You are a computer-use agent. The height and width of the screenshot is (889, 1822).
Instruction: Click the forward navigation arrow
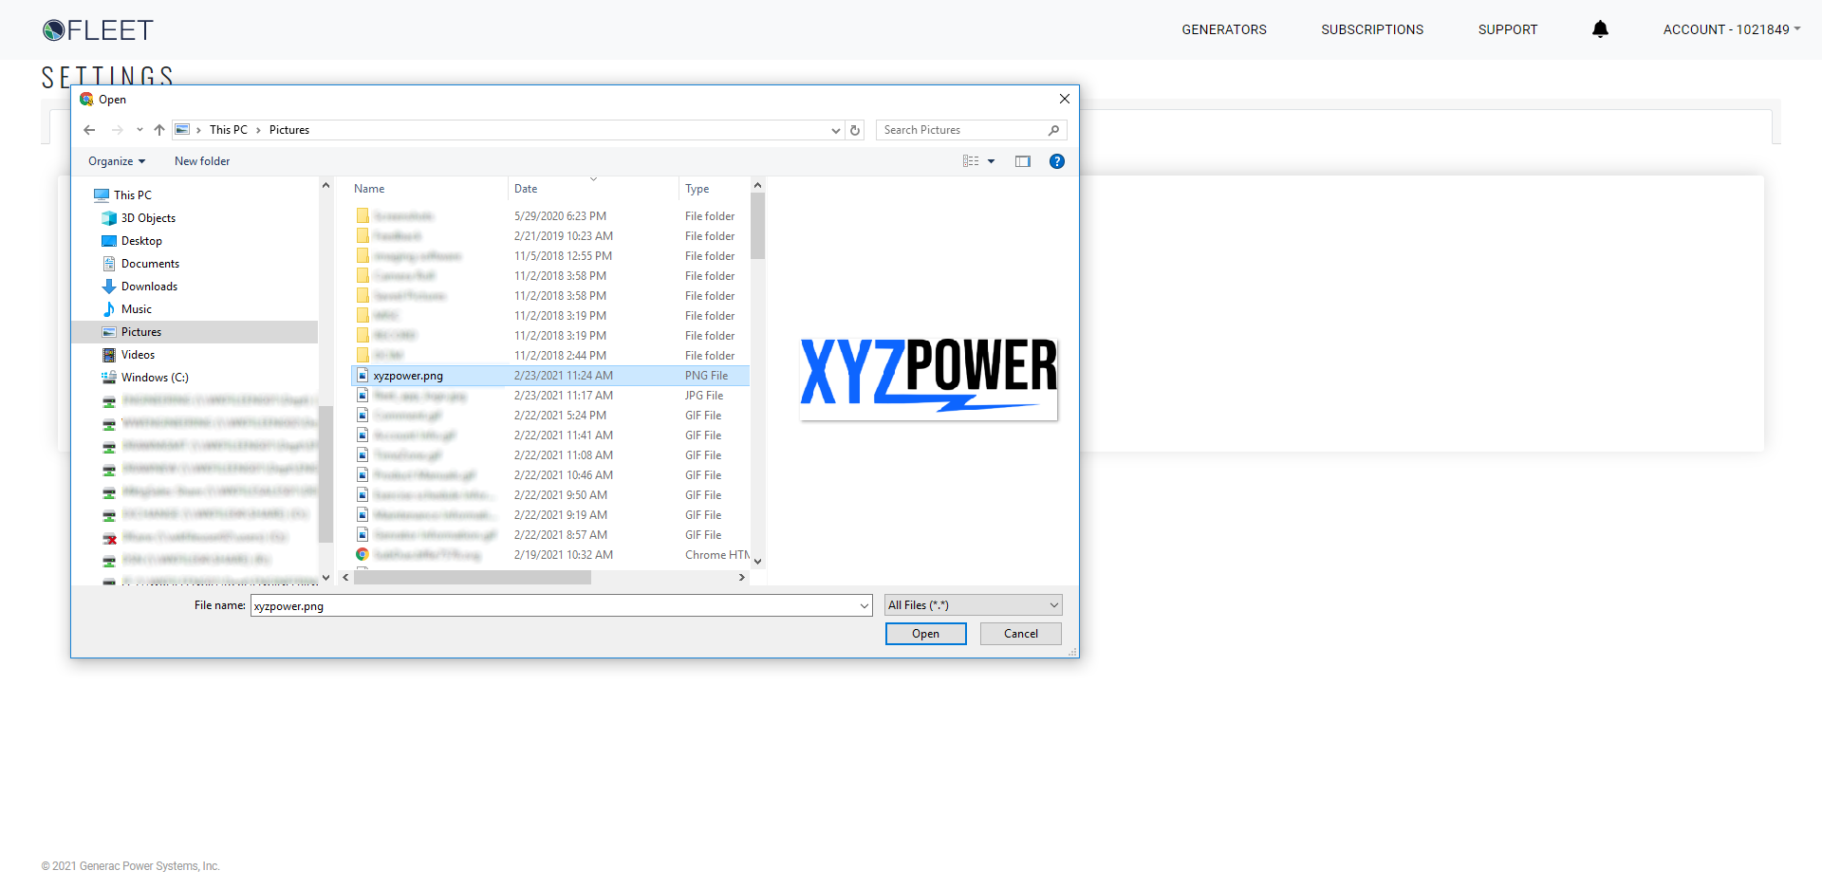(x=118, y=130)
